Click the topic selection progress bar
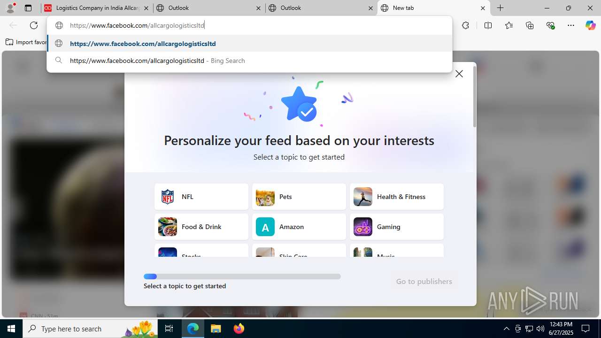This screenshot has width=601, height=338. (x=242, y=277)
